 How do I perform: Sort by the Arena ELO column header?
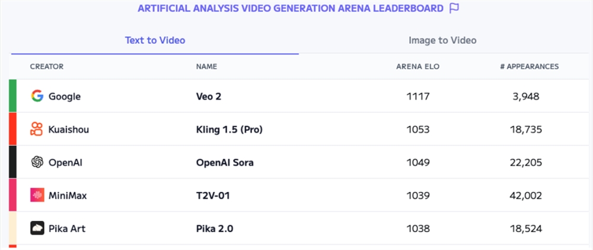click(417, 66)
